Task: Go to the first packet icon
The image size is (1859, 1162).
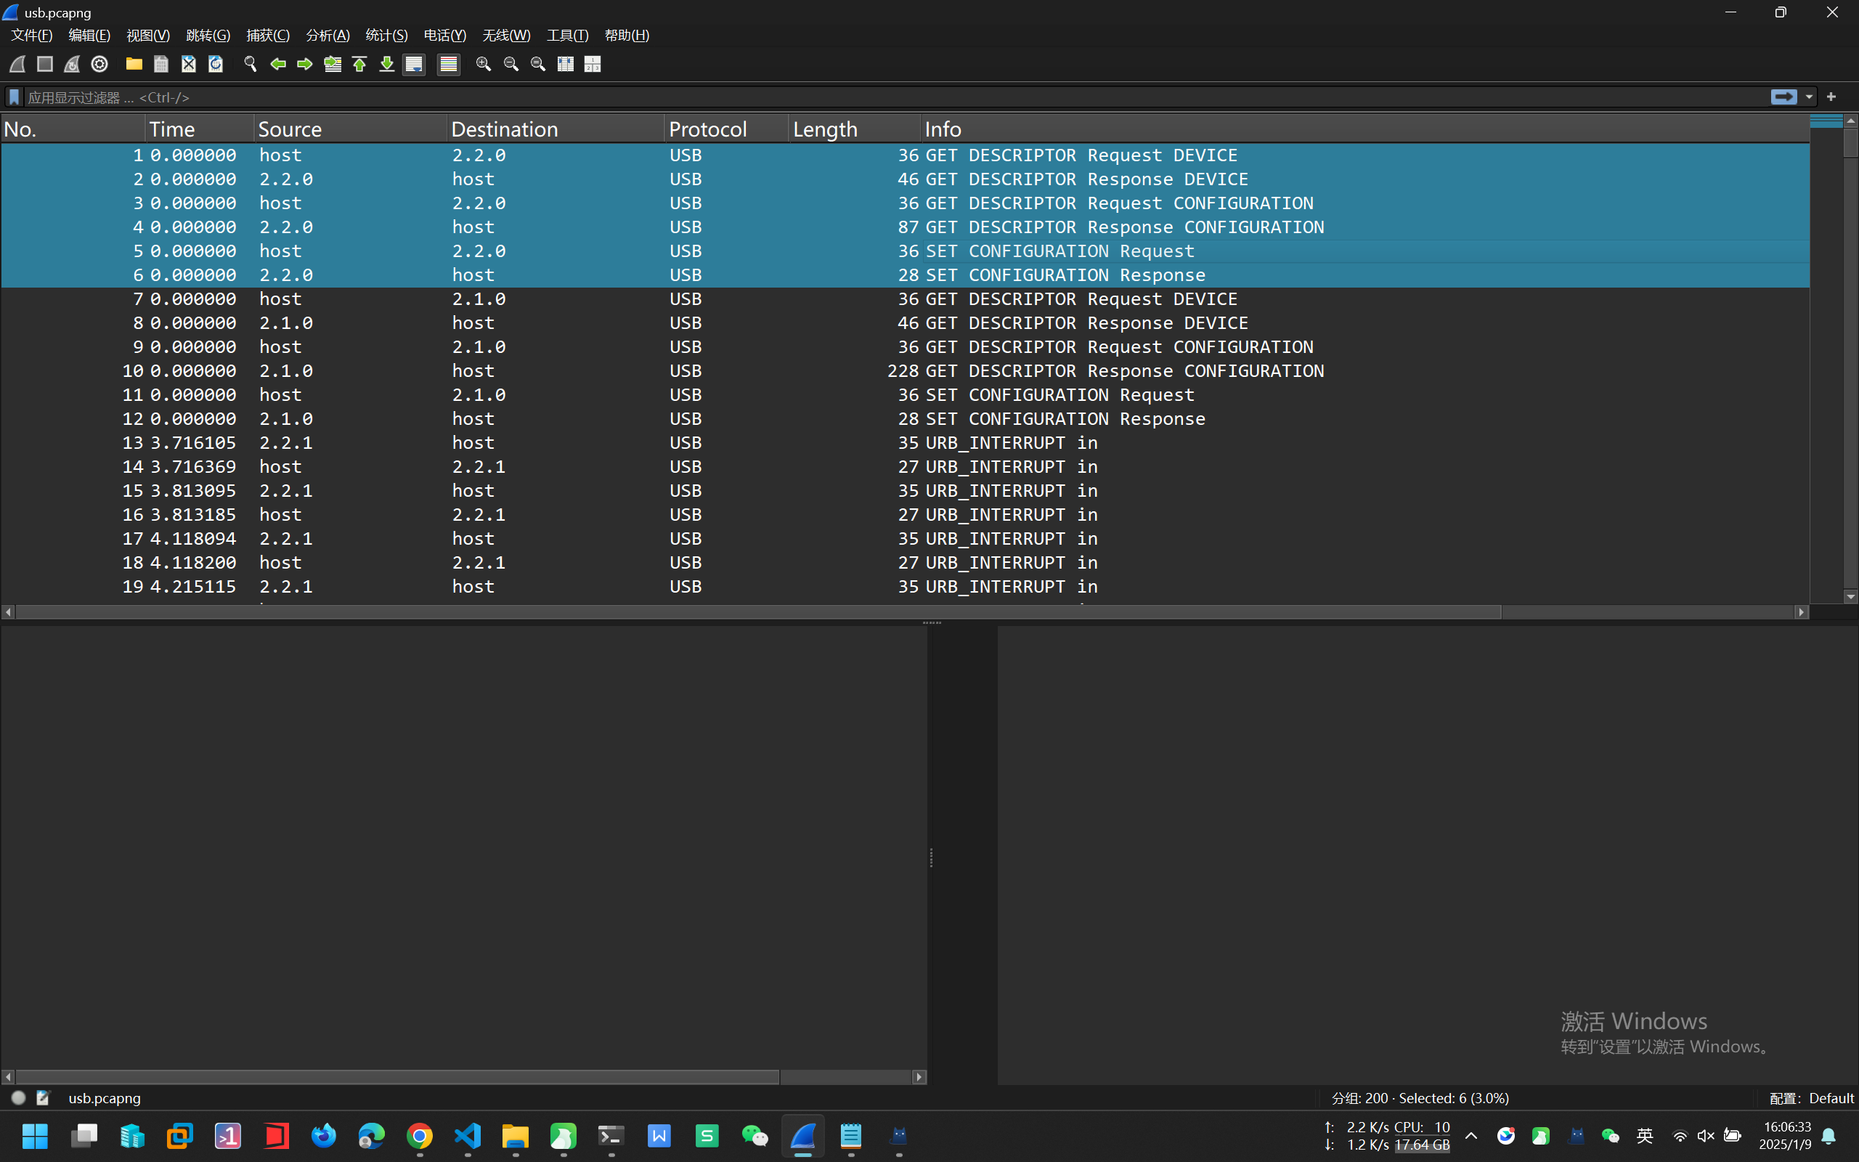Action: [359, 64]
